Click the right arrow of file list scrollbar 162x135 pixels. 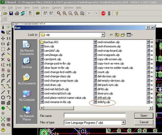pos(151,108)
